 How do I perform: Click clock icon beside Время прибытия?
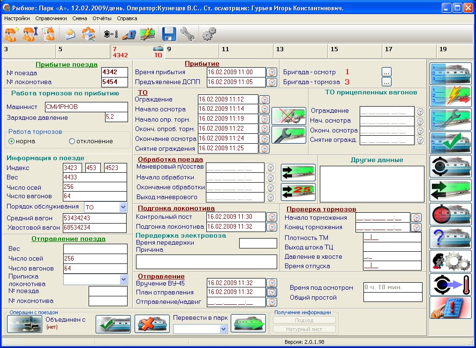click(272, 72)
